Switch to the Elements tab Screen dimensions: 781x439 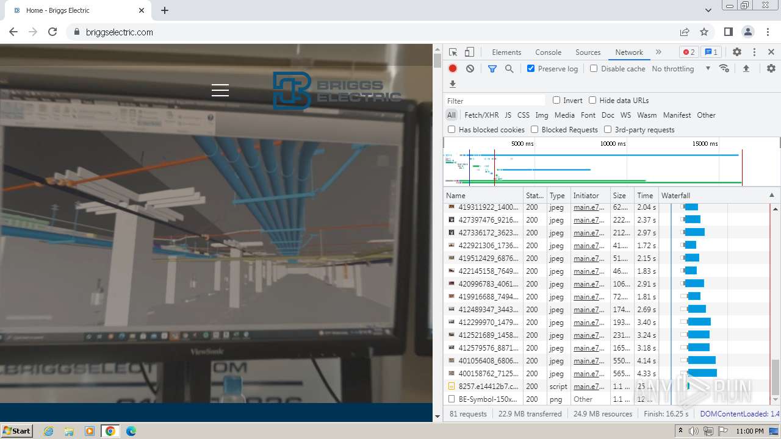[x=506, y=52]
